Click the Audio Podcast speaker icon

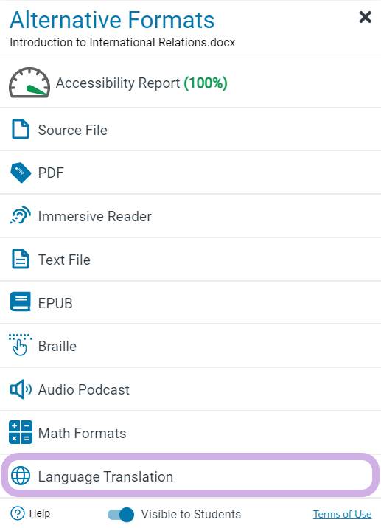21,389
